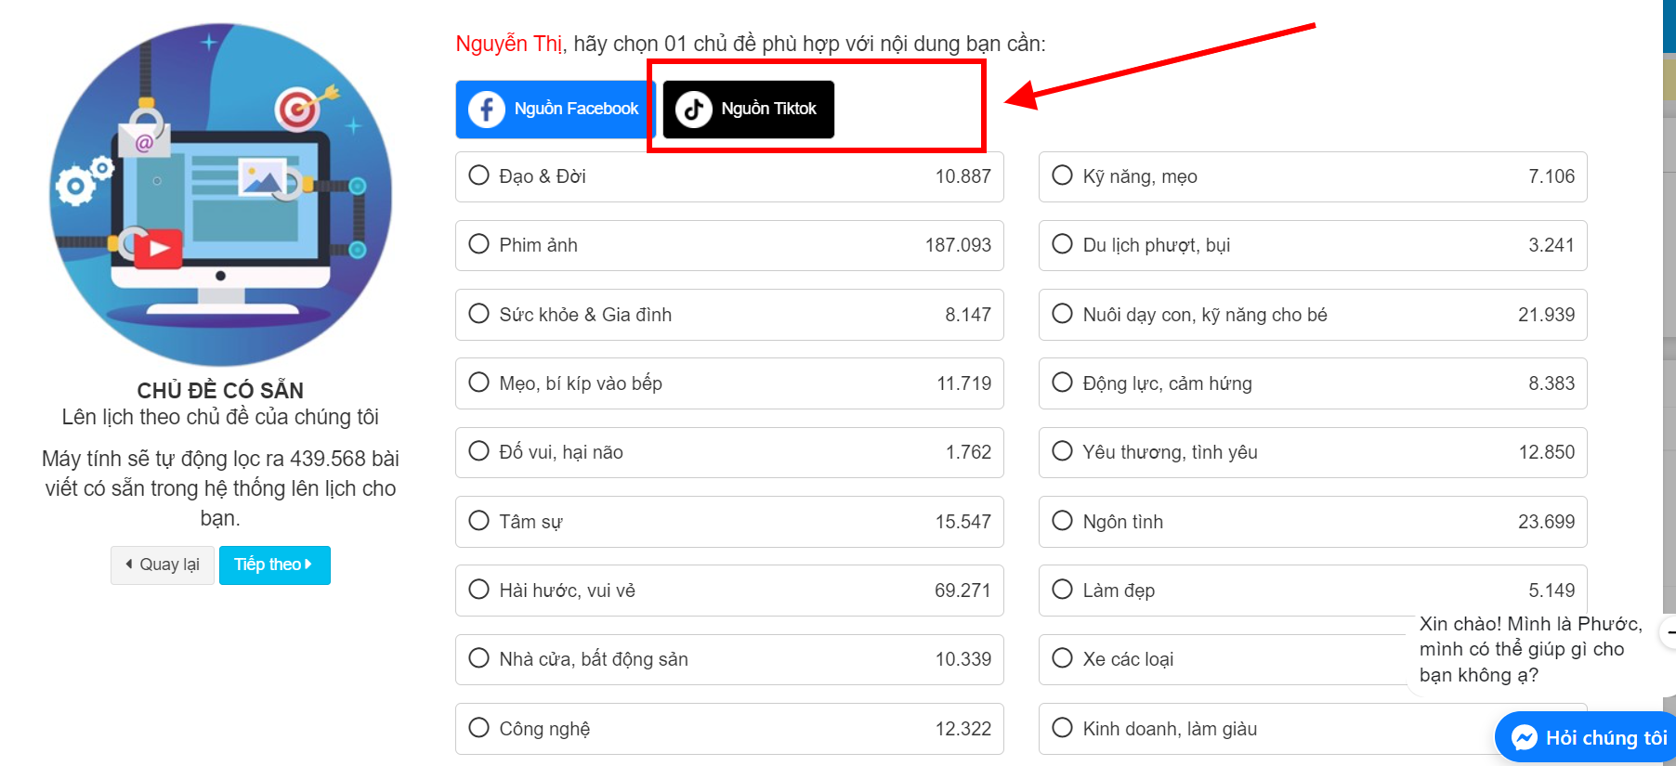Go back with Quay lại button
This screenshot has height=766, width=1676.
[x=163, y=565]
